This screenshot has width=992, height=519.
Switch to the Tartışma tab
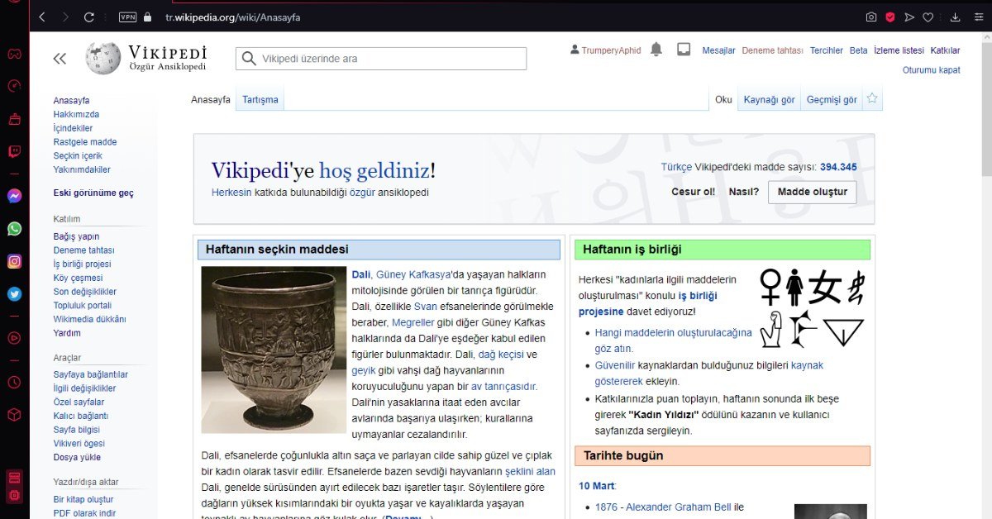point(260,100)
